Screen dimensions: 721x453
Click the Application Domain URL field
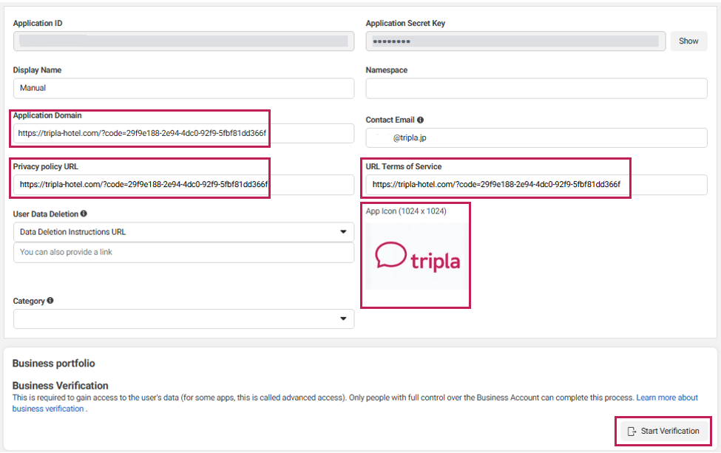[183, 134]
